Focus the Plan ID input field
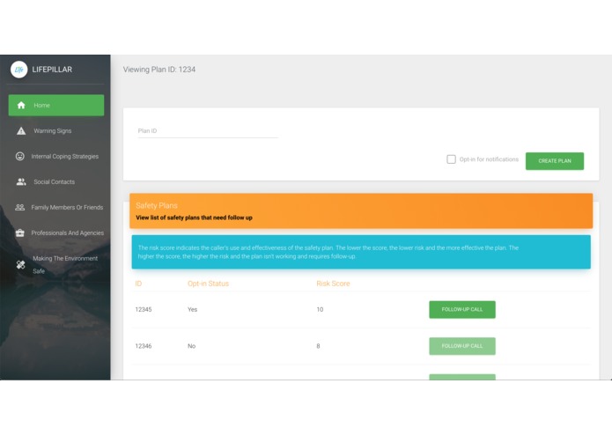The height and width of the screenshot is (435, 612). (208, 131)
